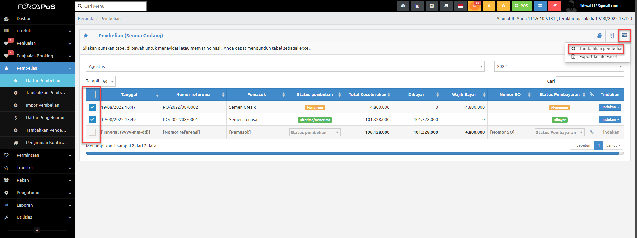
Task: Open Tindakan dropdown for Semen Gresik row
Action: [610, 107]
